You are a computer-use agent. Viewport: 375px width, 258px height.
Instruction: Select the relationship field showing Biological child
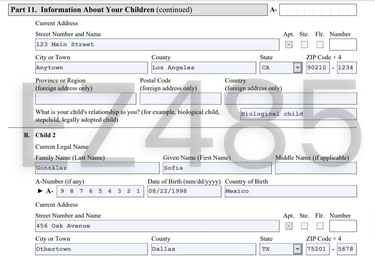[298, 114]
